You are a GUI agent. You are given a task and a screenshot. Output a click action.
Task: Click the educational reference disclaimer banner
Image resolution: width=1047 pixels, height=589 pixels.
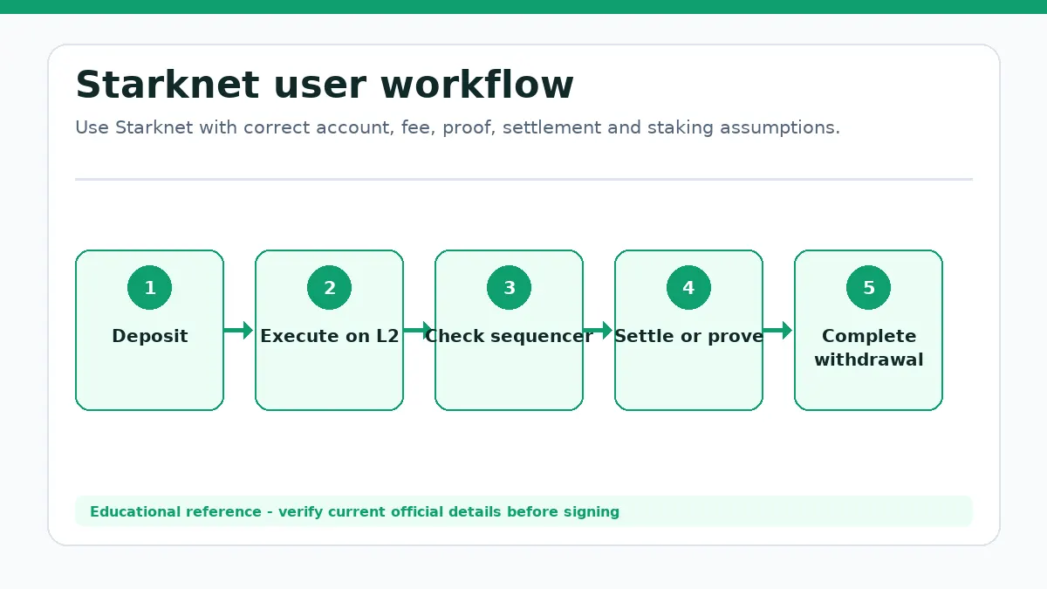[x=523, y=511]
